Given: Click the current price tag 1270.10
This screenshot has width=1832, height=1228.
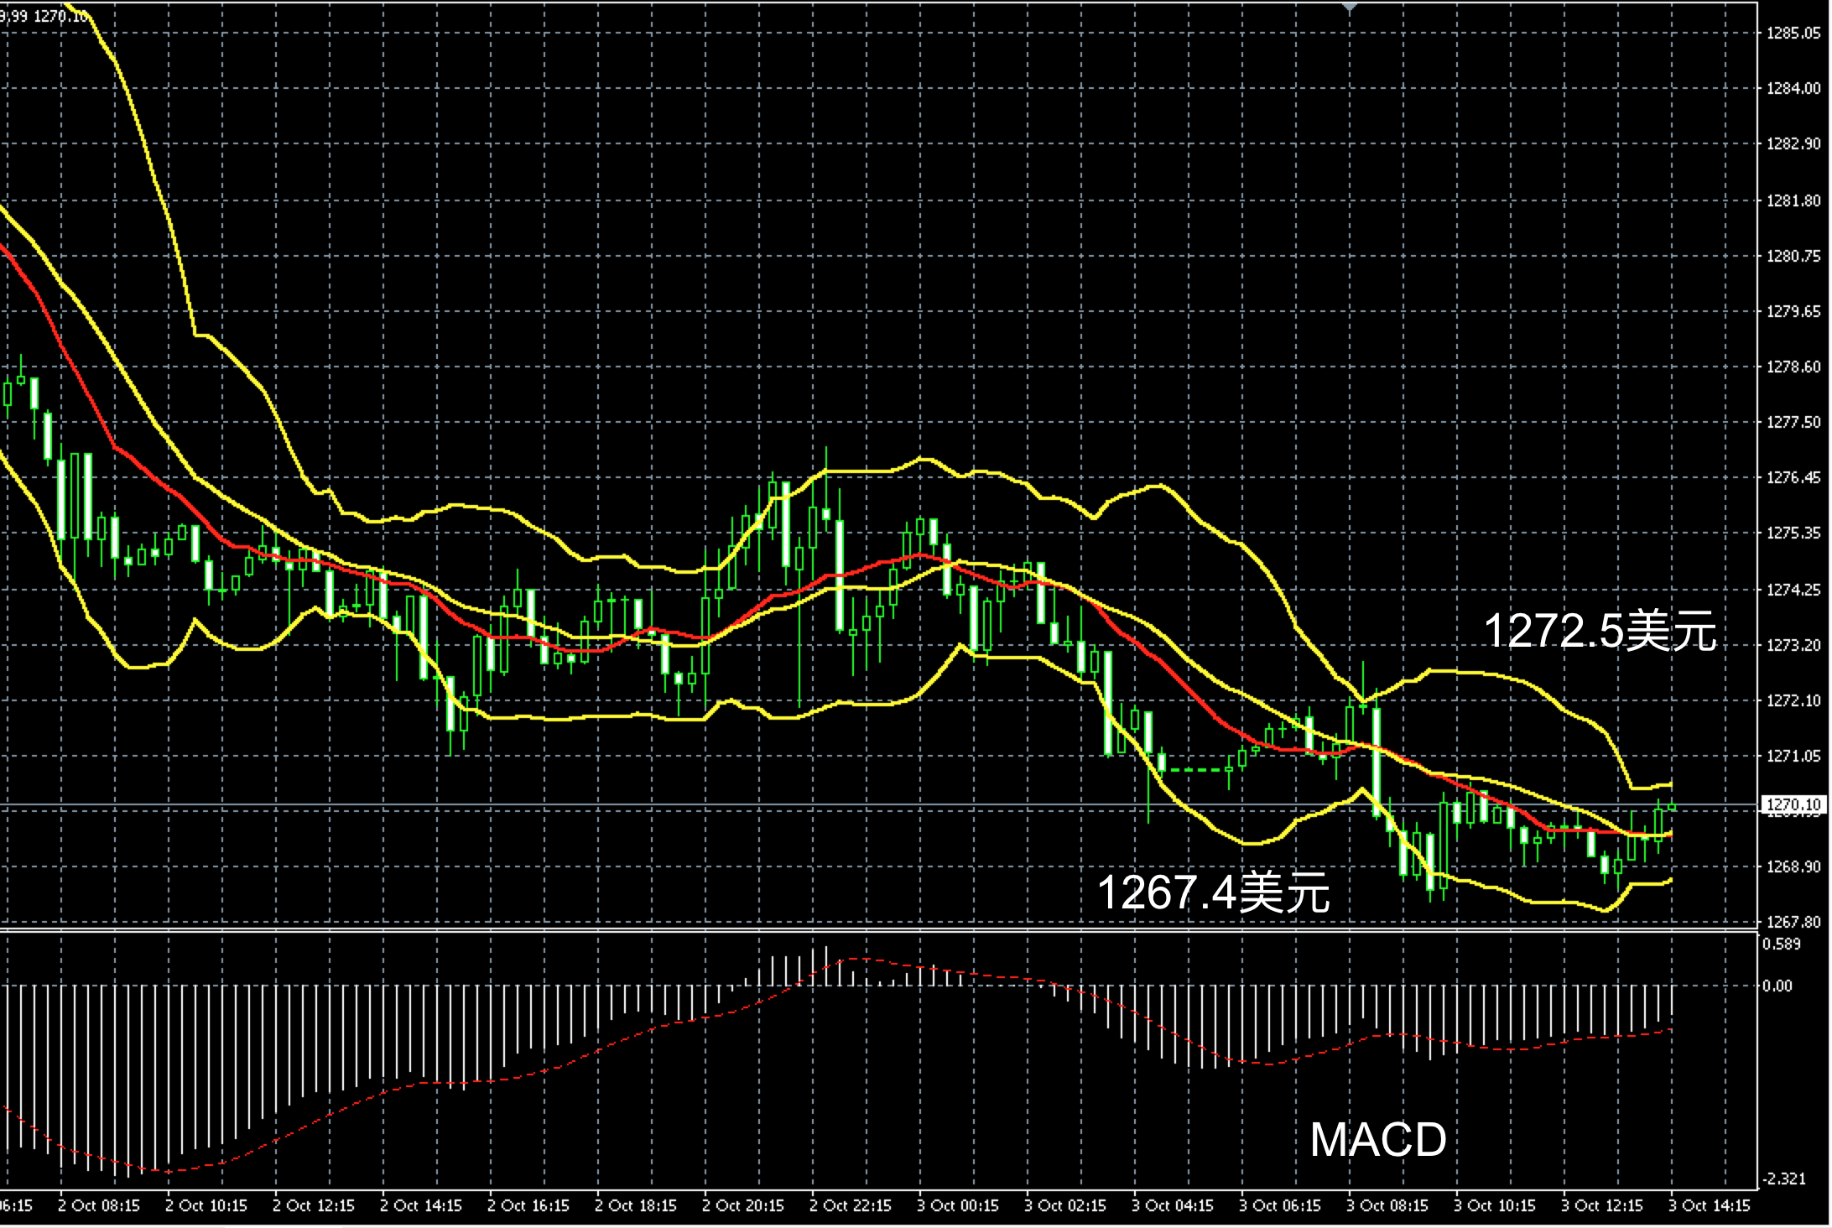Looking at the screenshot, I should click(x=1793, y=805).
